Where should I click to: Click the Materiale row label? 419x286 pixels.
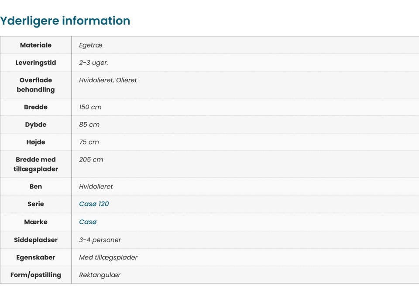click(x=36, y=45)
